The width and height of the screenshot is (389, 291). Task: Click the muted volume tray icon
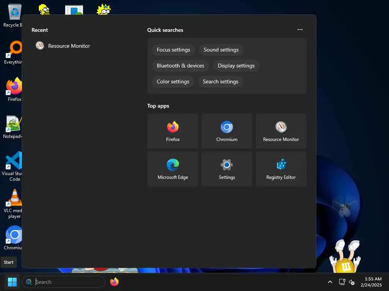pyautogui.click(x=351, y=282)
